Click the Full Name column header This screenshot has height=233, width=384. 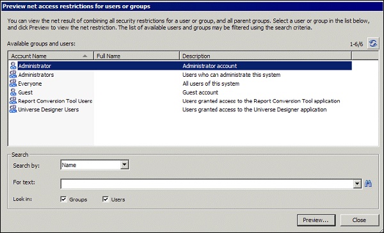tap(137, 56)
